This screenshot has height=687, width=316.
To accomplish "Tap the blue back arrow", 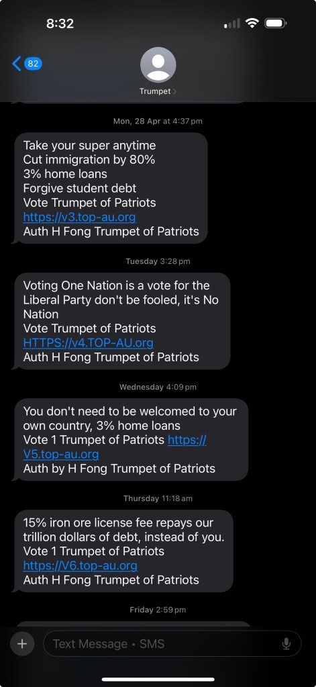I will (x=17, y=64).
